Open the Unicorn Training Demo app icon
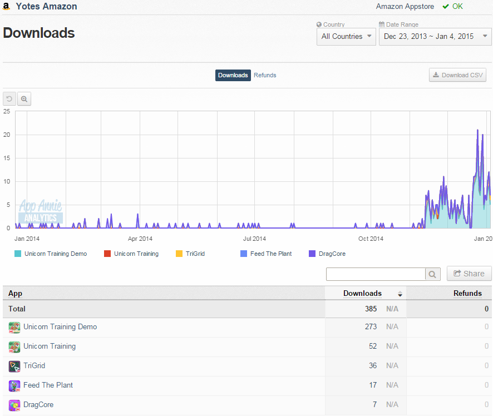 (14, 328)
